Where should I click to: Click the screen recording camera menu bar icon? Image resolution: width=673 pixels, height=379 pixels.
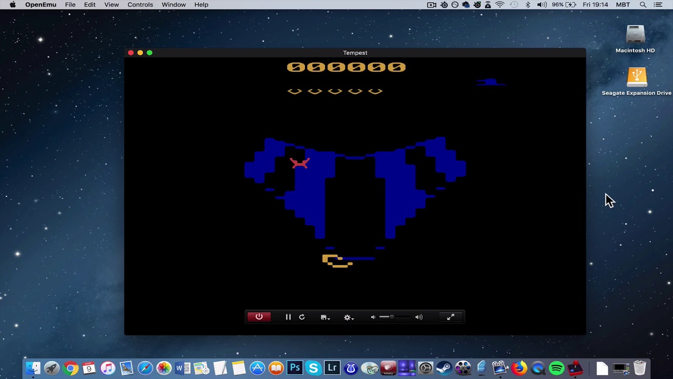pyautogui.click(x=432, y=5)
